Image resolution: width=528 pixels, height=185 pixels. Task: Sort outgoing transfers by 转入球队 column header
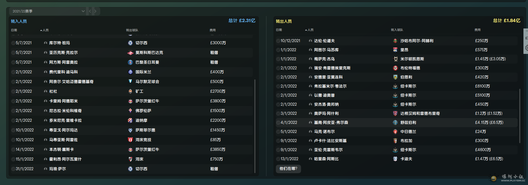(397, 30)
